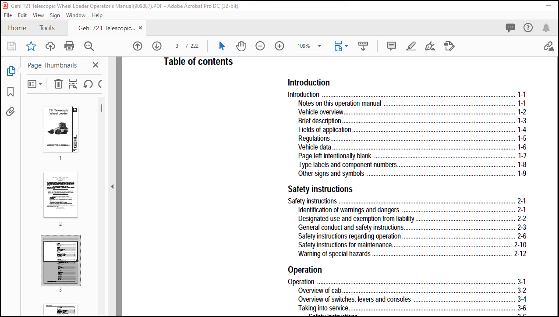Screen dimensions: 559x317
Task: Open the comments chat bubble icon
Action: point(510,28)
